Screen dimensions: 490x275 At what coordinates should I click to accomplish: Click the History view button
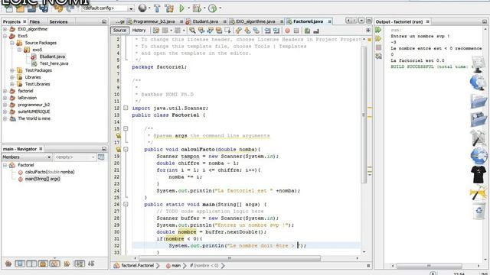point(139,31)
